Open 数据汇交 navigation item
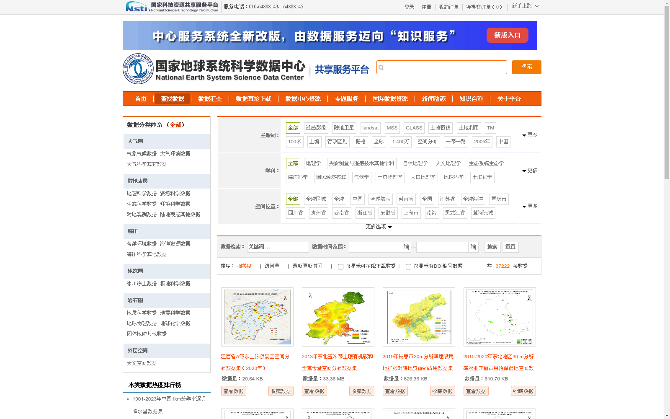This screenshot has width=670, height=419. point(210,99)
